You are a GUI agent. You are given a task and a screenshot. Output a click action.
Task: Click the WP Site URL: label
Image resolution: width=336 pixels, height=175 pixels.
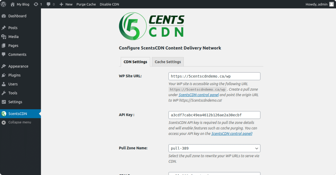(x=130, y=76)
